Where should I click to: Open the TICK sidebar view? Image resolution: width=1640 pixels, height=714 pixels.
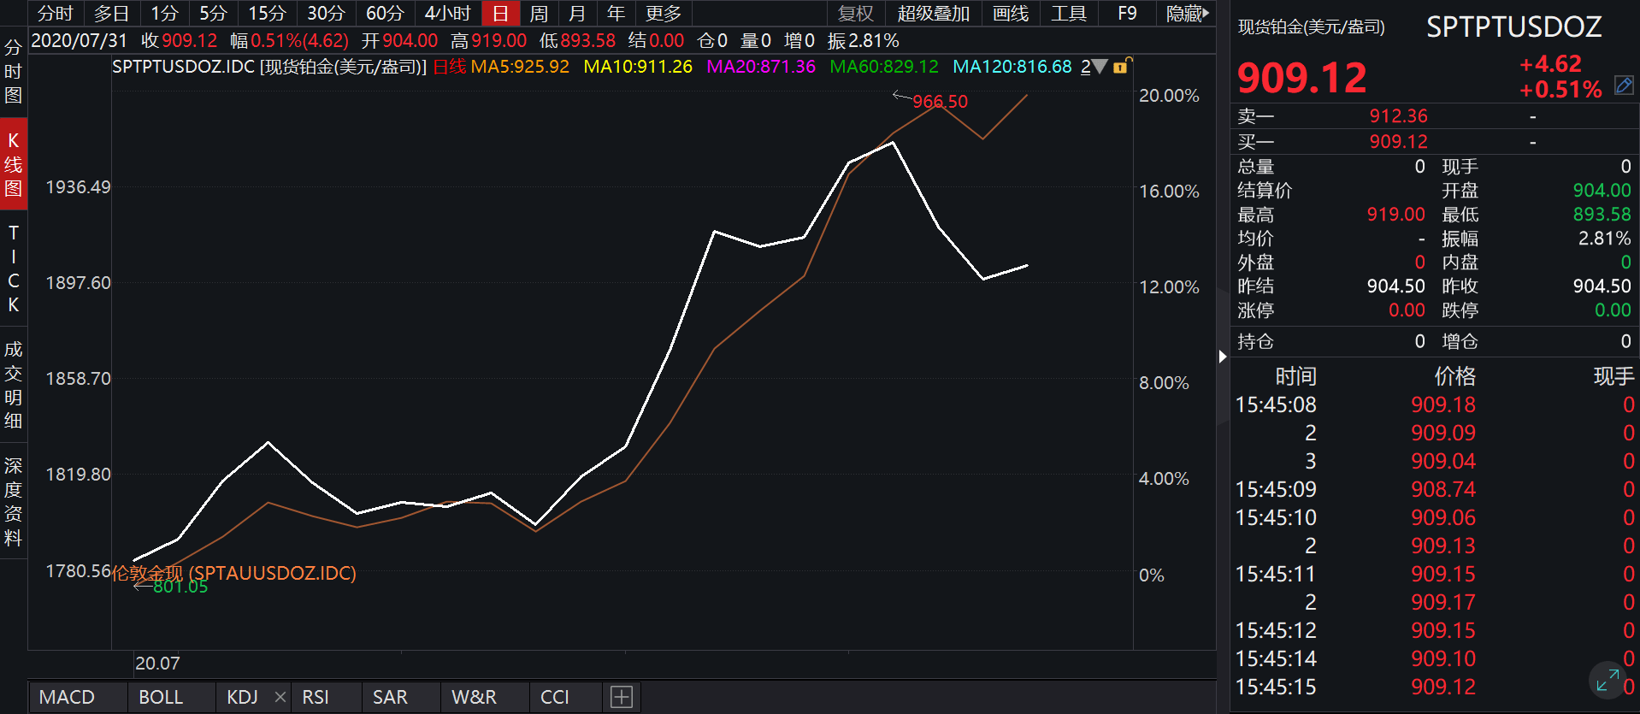tap(13, 268)
